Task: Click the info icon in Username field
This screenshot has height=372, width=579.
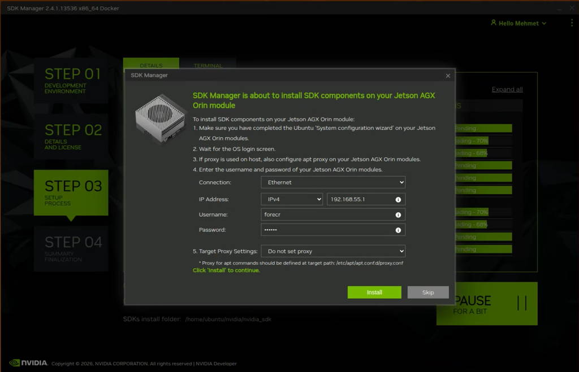Action: (398, 215)
